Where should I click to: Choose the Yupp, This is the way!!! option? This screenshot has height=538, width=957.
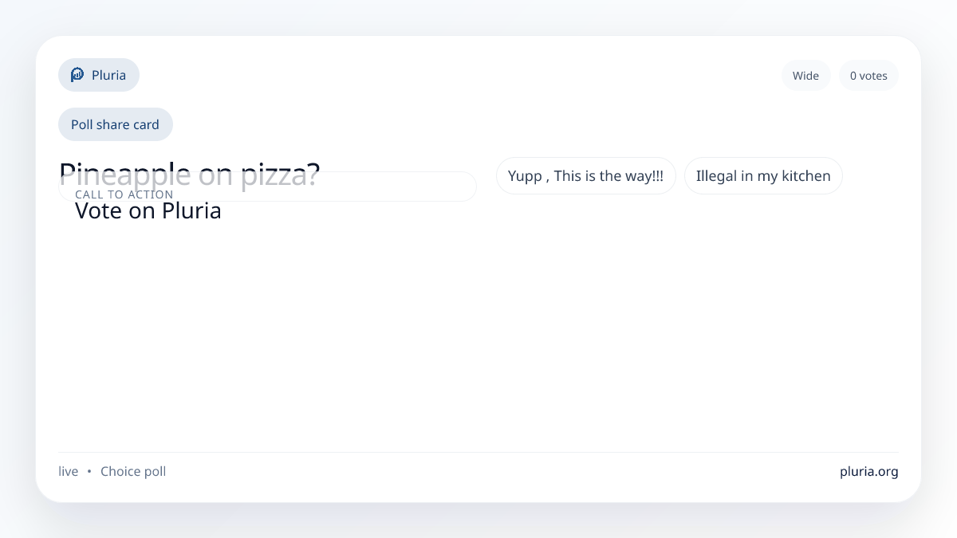point(585,175)
